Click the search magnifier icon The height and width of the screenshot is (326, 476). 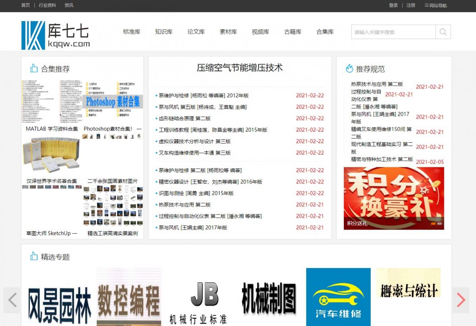[x=443, y=32]
